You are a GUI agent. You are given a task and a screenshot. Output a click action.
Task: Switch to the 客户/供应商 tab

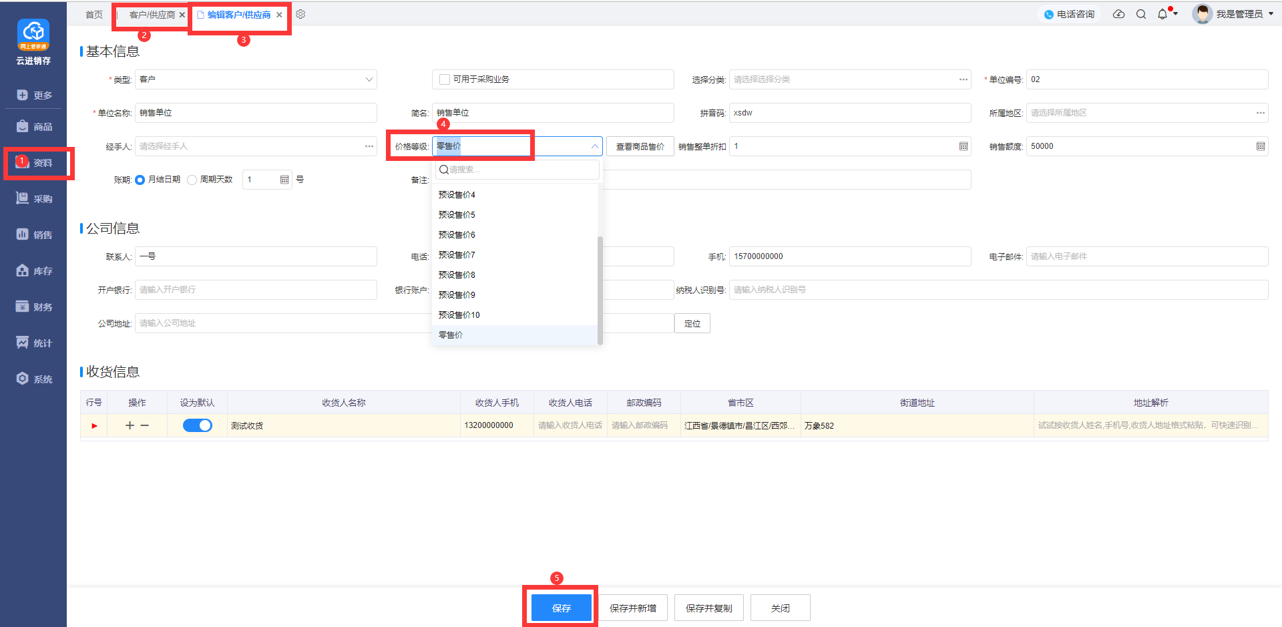[152, 15]
